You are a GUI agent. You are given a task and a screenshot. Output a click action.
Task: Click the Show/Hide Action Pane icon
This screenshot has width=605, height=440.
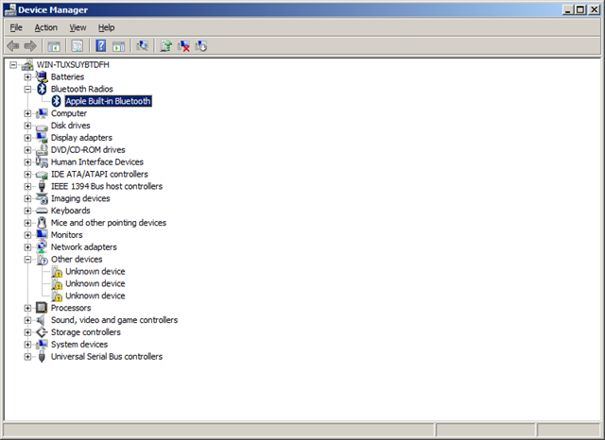point(118,46)
